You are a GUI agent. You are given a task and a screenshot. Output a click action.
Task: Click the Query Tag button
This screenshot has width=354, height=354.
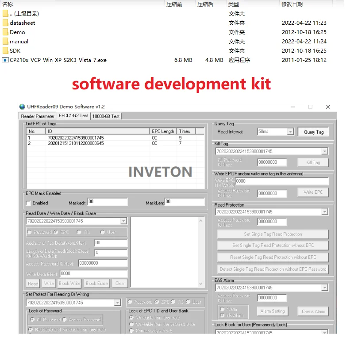pos(313,131)
